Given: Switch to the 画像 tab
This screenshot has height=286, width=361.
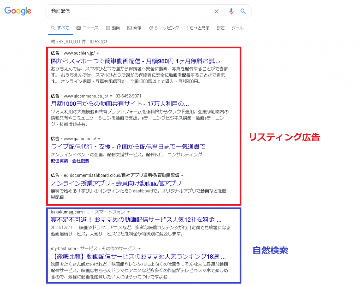Looking at the screenshot, I should pyautogui.click(x=134, y=28).
